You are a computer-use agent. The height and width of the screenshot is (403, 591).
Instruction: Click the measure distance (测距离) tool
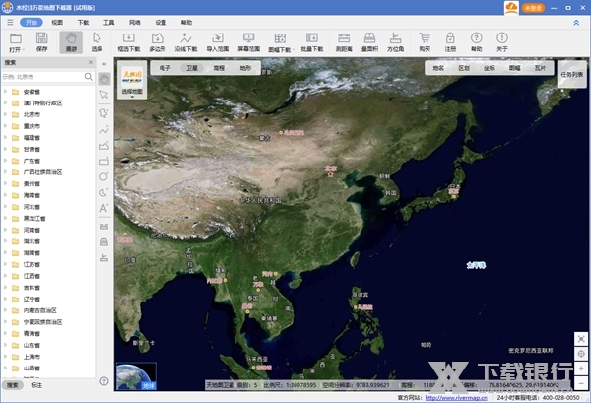pyautogui.click(x=346, y=41)
